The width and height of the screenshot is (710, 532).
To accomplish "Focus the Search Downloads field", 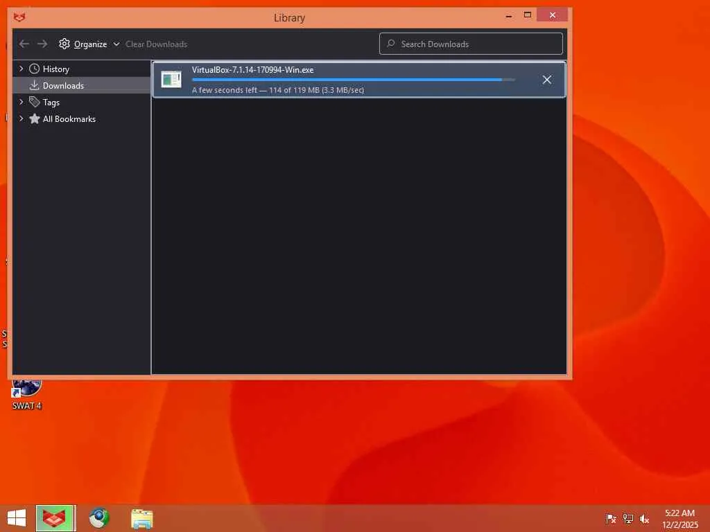I will tap(471, 44).
